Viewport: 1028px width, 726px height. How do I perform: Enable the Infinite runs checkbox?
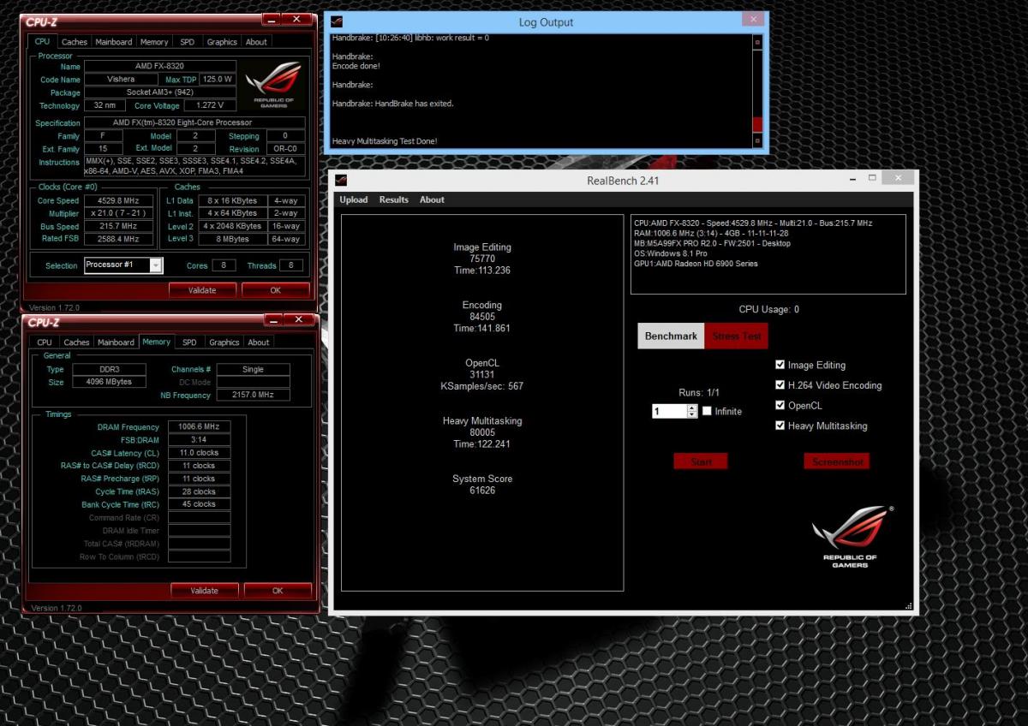(707, 412)
